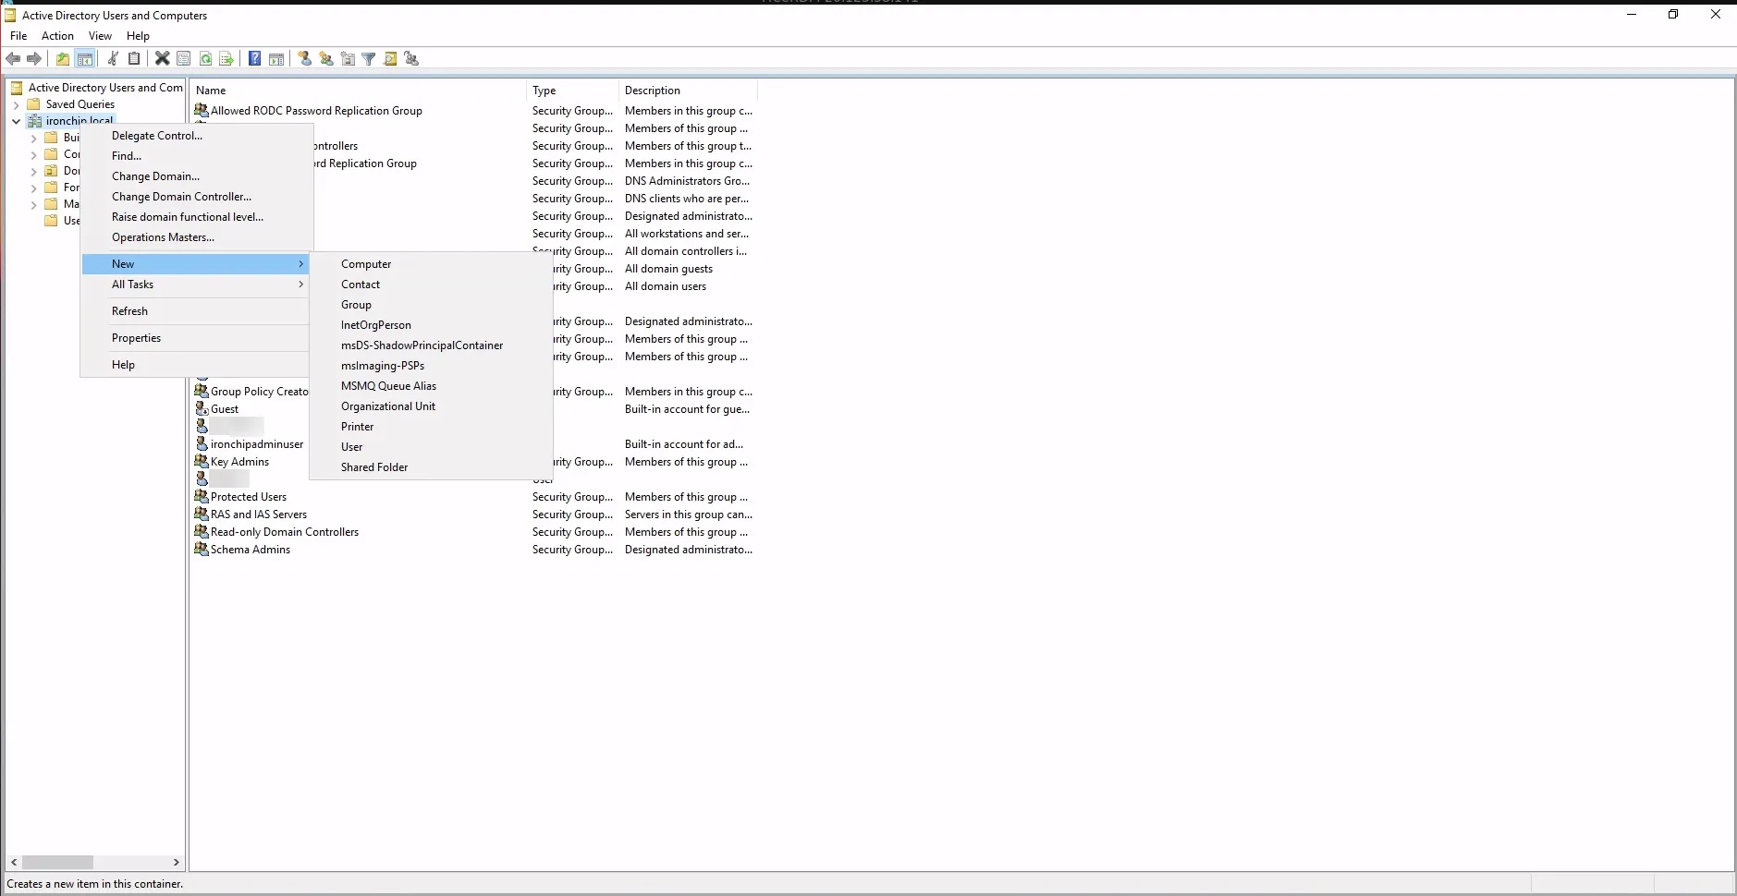Expand the All Tasks submenu arrow

point(300,285)
